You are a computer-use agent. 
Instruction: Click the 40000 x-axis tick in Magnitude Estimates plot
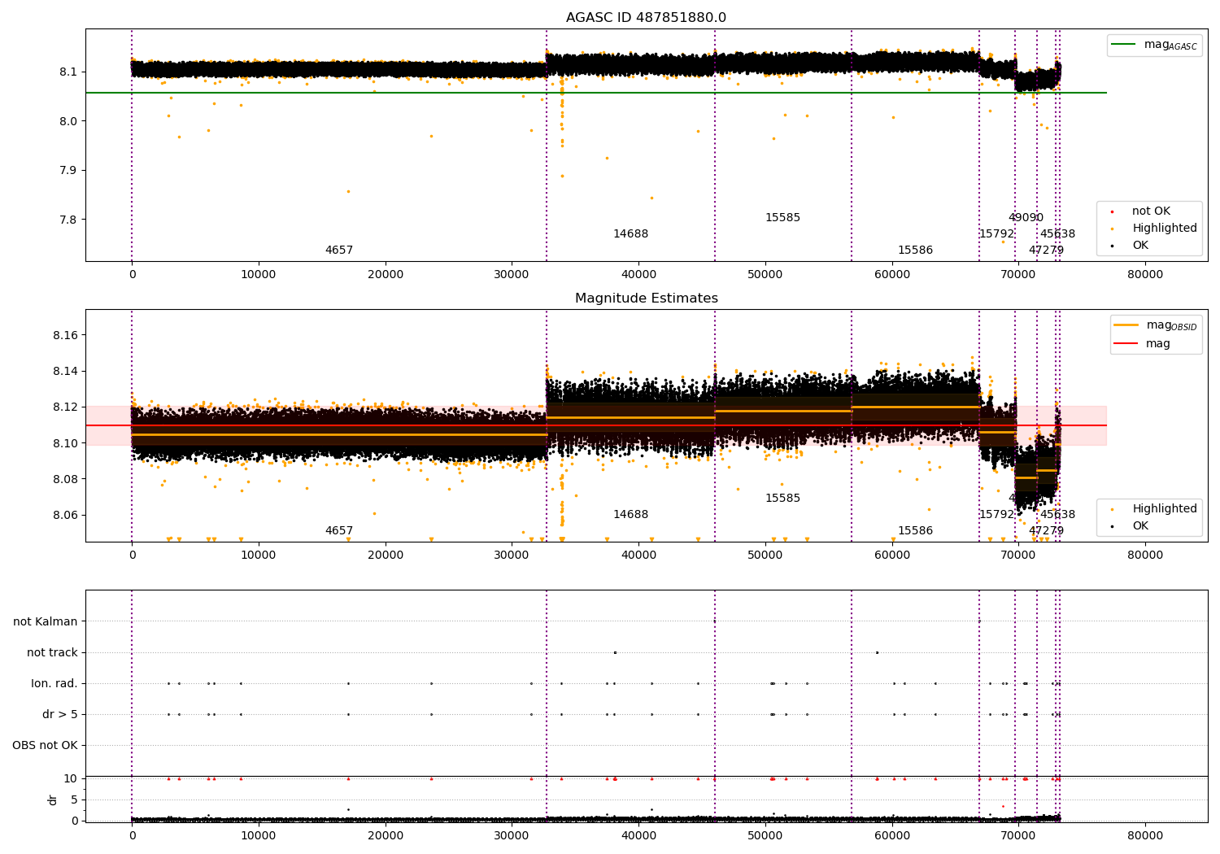click(638, 556)
